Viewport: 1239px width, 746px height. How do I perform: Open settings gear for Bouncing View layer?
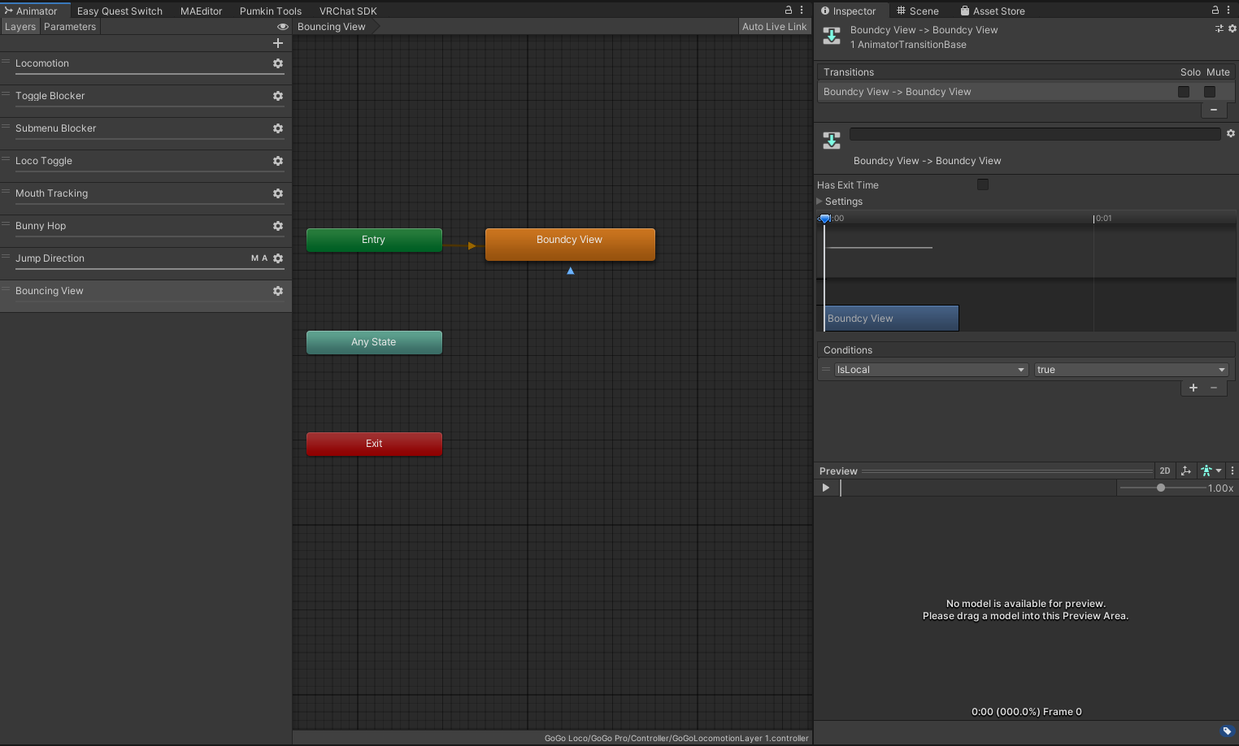click(278, 291)
